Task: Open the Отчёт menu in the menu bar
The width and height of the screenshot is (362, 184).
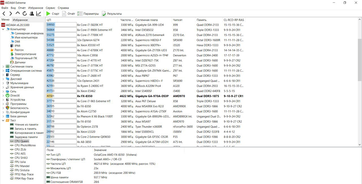Action: [22, 8]
